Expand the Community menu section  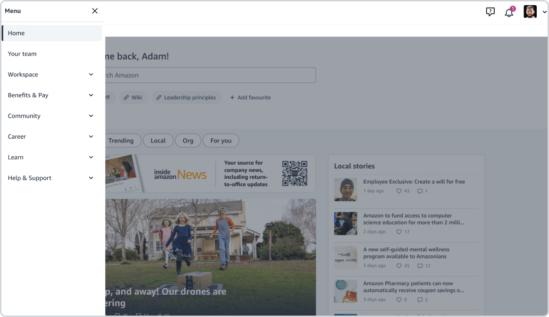pos(52,116)
